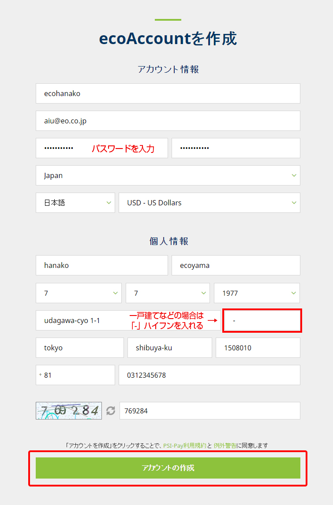This screenshot has height=505, width=333.
Task: Click the phone number field 0312345678
Action: pos(210,375)
